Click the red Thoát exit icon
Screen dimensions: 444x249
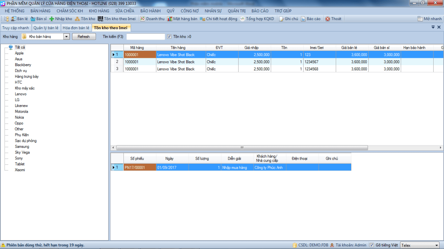(x=327, y=19)
